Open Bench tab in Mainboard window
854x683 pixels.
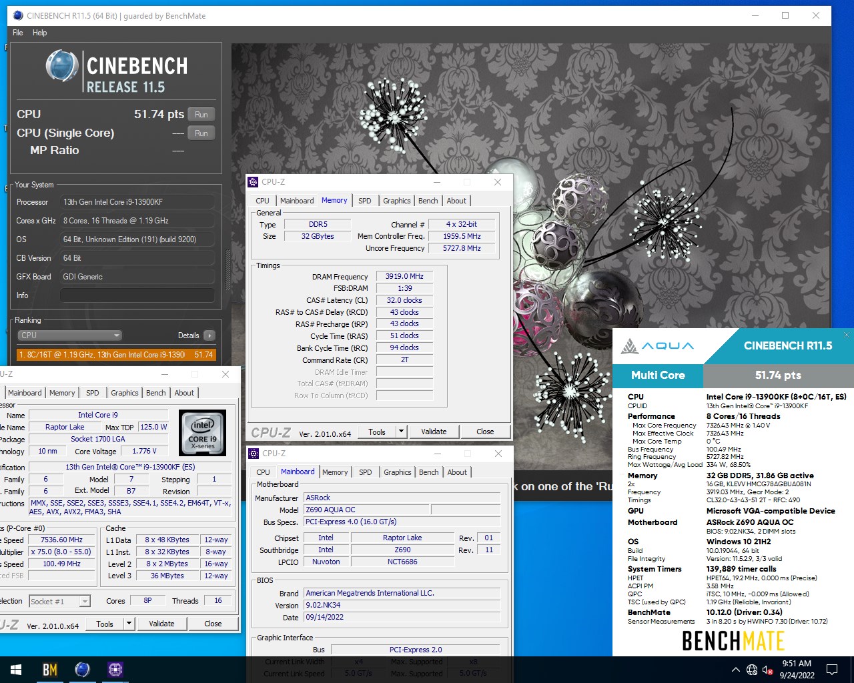point(429,472)
